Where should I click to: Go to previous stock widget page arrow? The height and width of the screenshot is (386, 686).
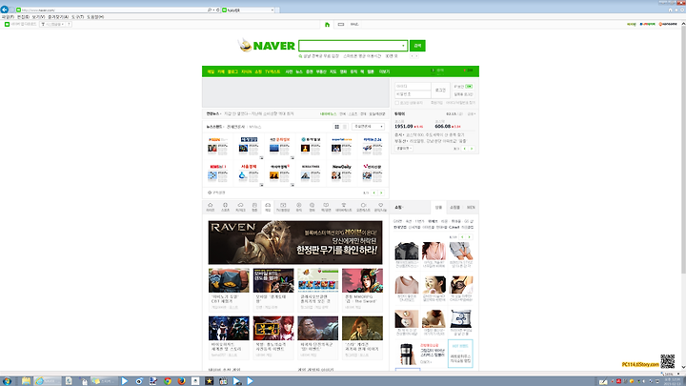click(x=465, y=149)
